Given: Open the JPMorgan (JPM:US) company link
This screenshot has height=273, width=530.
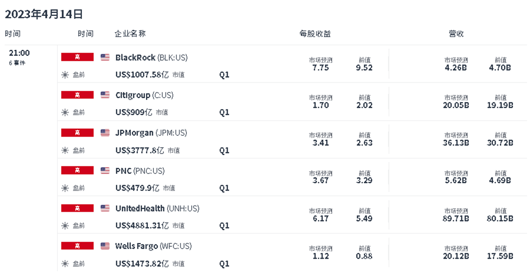Looking at the screenshot, I should (x=151, y=133).
